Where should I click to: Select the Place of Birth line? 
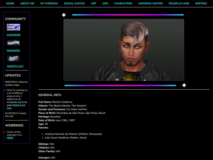[x=72, y=113]
